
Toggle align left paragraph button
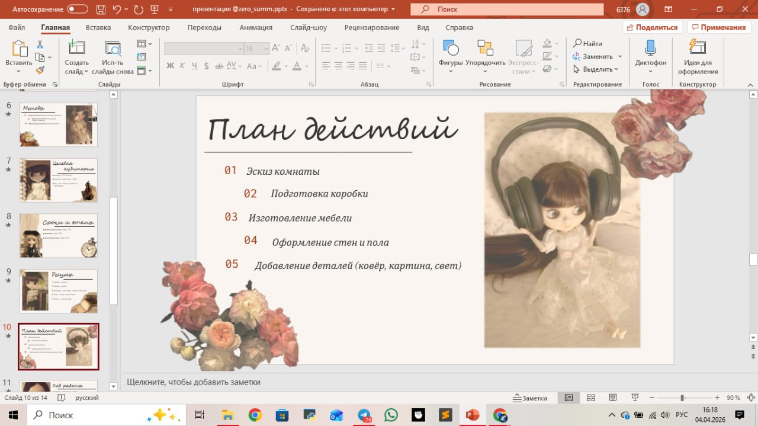326,66
